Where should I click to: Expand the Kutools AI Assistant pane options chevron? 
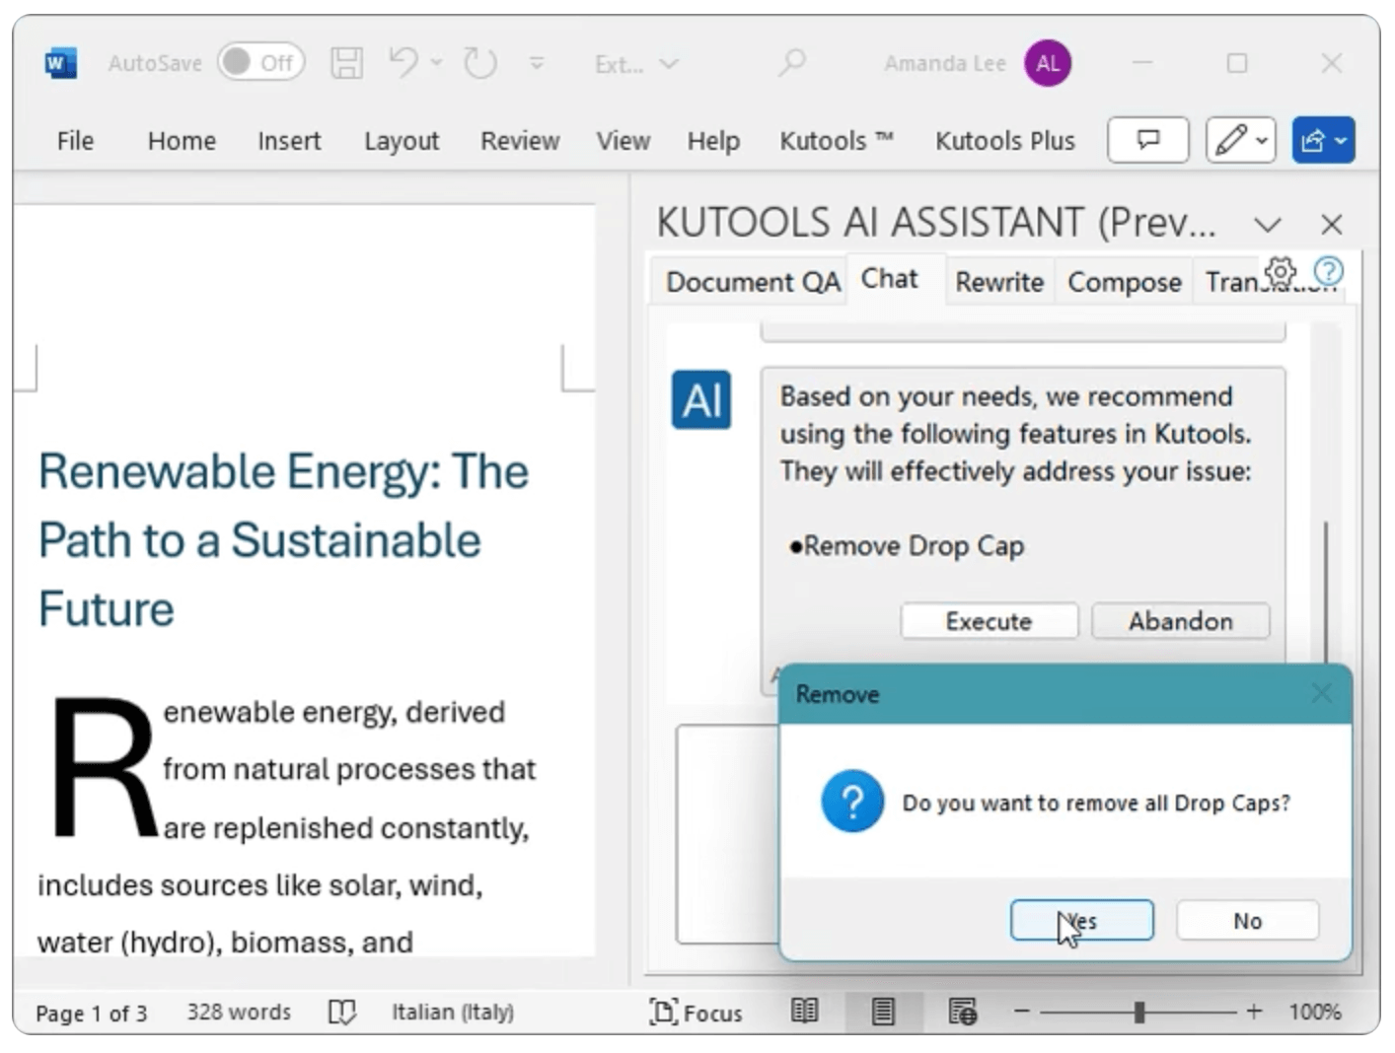click(x=1268, y=225)
